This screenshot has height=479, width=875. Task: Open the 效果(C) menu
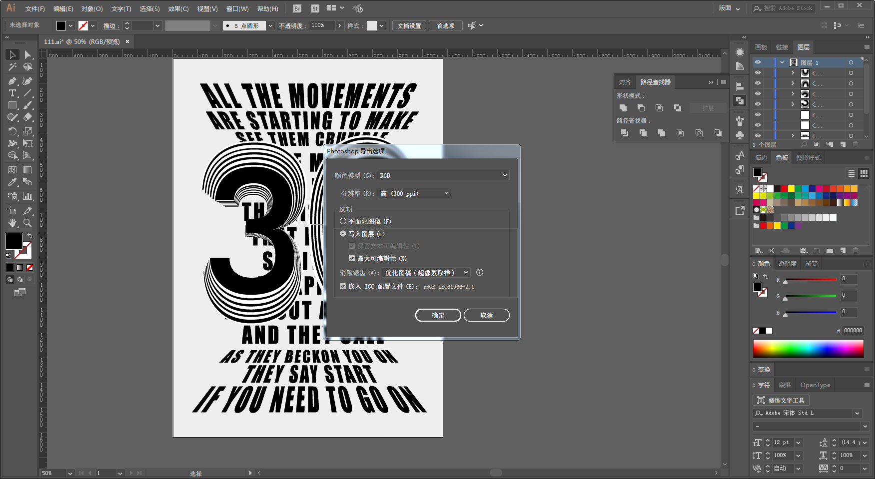pos(178,8)
